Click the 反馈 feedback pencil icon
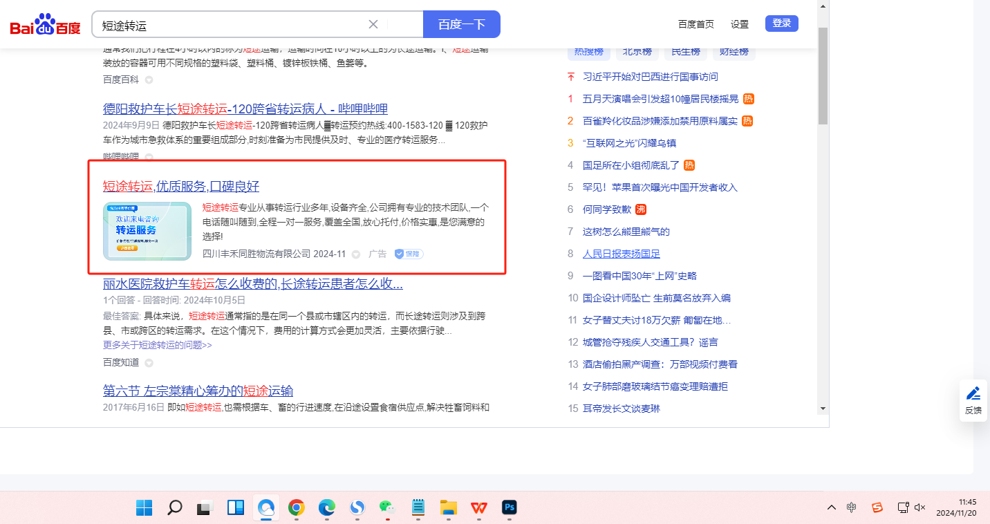 [x=973, y=394]
